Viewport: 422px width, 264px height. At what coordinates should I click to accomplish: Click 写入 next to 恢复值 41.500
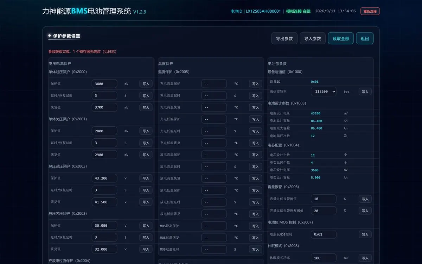pyautogui.click(x=146, y=202)
